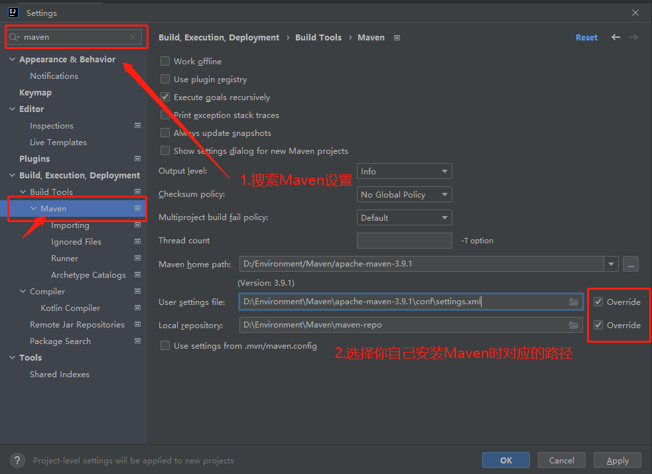
Task: Toggle Override for User settings file
Action: 598,302
